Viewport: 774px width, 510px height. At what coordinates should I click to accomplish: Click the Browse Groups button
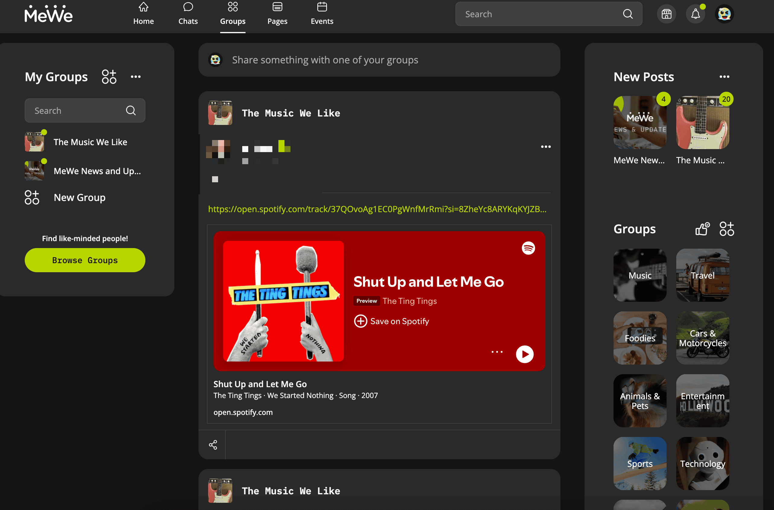click(x=85, y=260)
